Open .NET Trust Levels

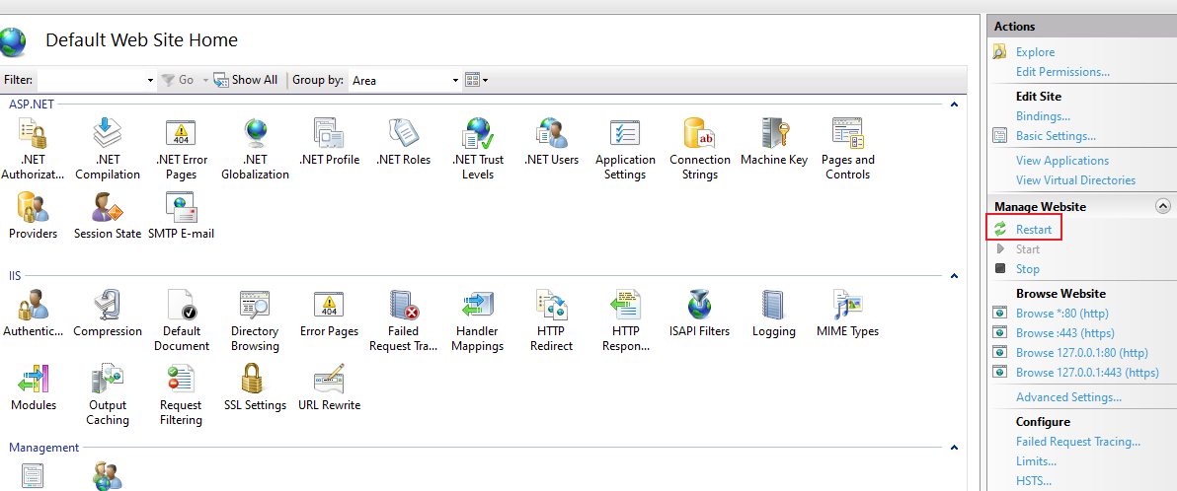point(477,149)
